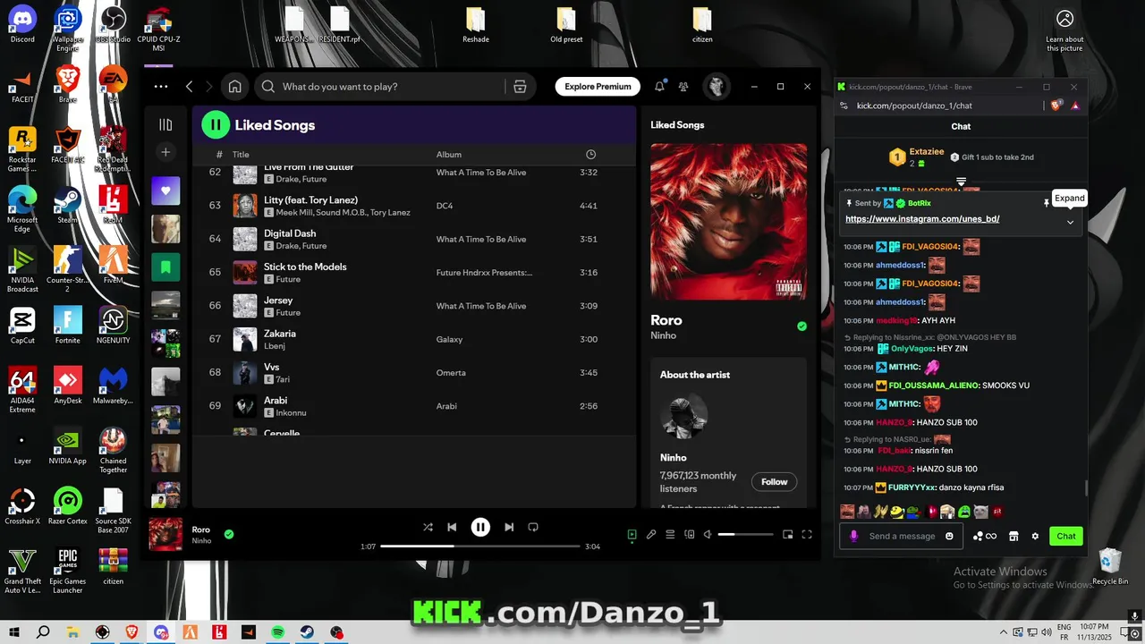Open Discord from the taskbar
This screenshot has width=1145, height=644.
[x=161, y=632]
